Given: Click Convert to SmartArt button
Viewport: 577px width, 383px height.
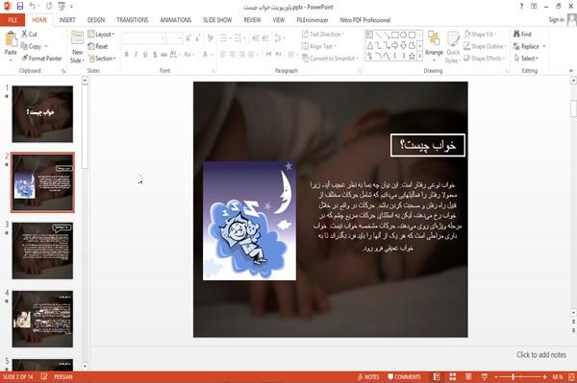Looking at the screenshot, I should [x=331, y=59].
